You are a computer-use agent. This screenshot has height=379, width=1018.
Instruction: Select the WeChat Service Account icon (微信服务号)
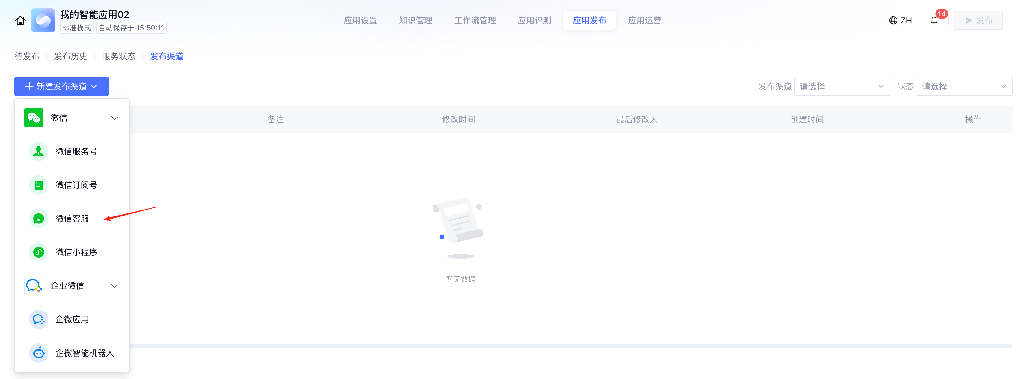pyautogui.click(x=39, y=151)
